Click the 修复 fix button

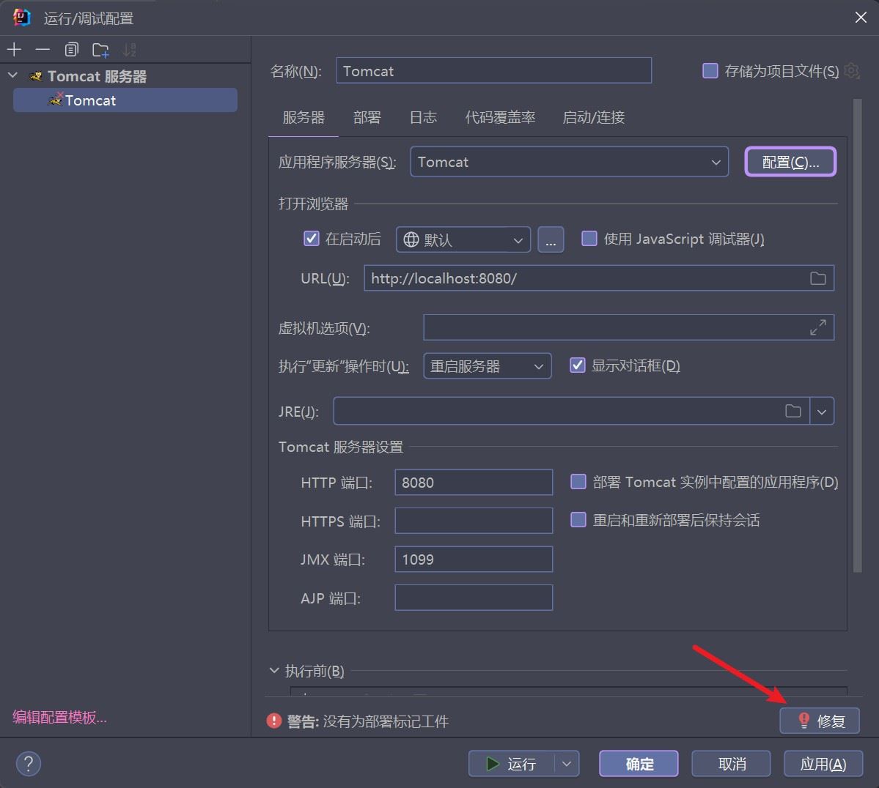pos(820,721)
